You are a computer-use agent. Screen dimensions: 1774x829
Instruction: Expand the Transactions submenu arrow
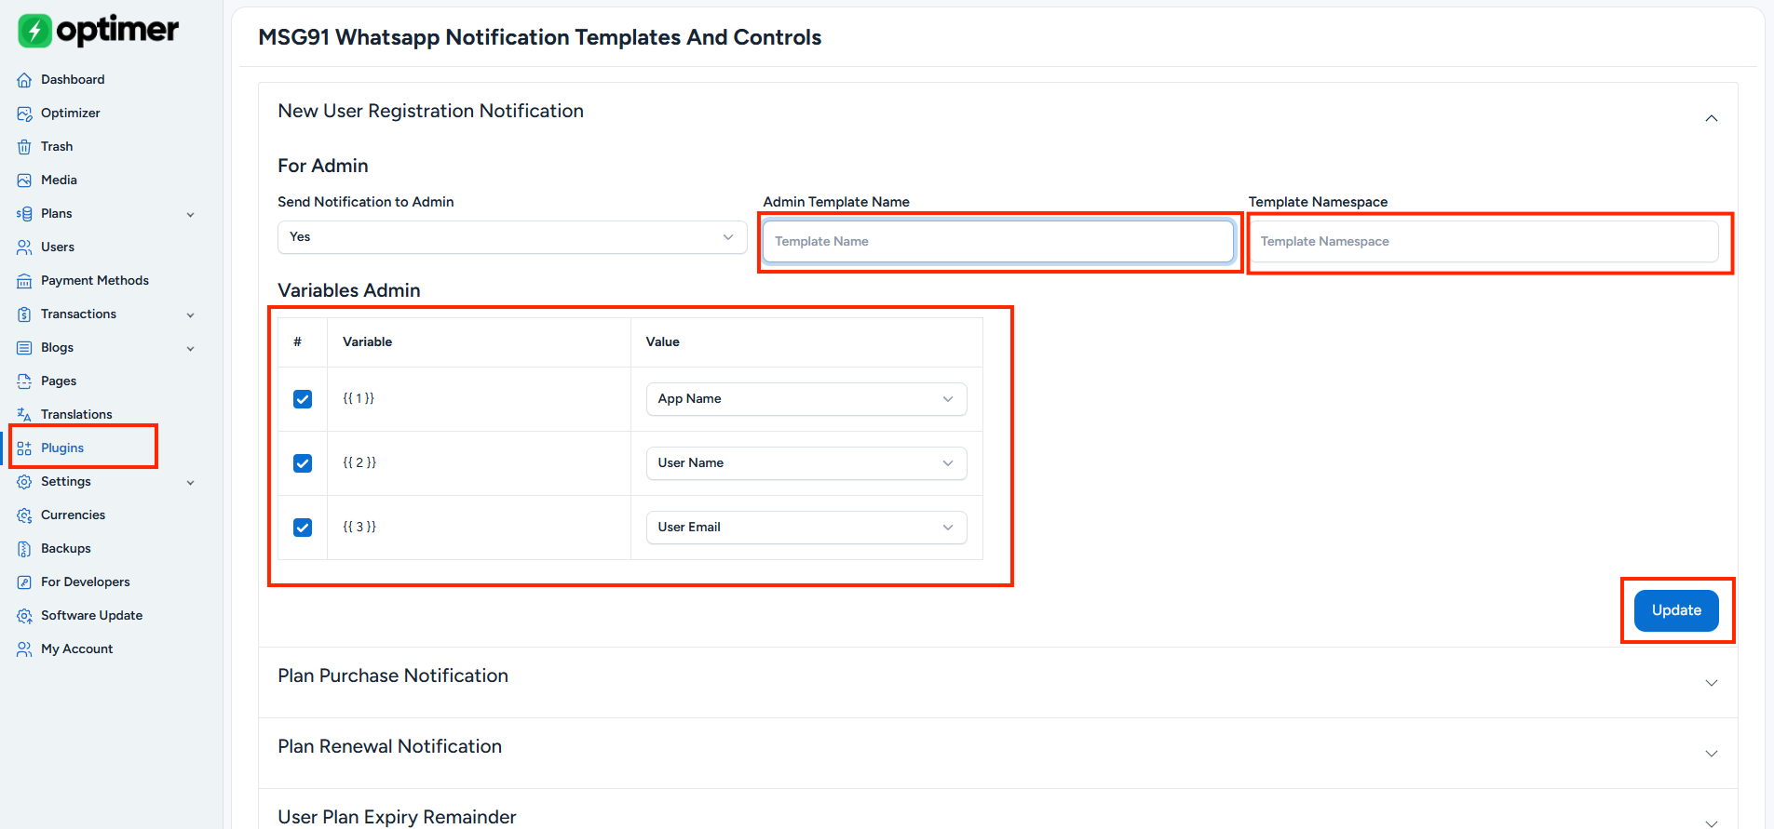(x=191, y=315)
